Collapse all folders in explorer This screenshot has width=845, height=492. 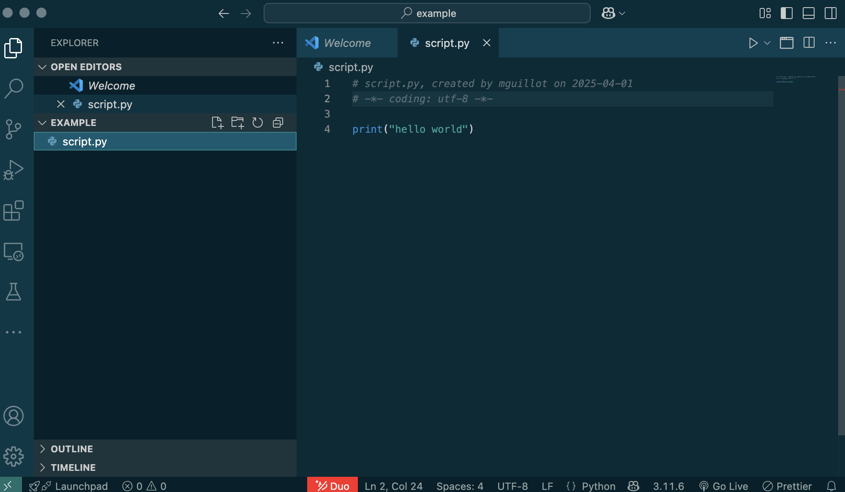(x=278, y=123)
